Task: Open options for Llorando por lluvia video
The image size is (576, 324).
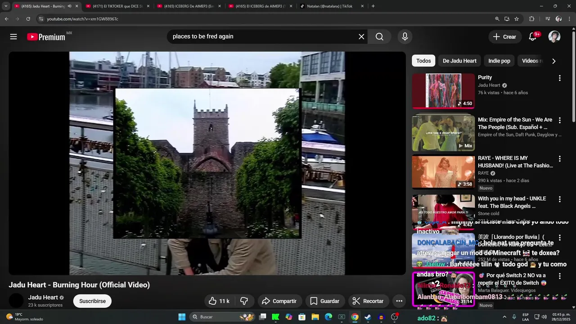Action: 560,238
